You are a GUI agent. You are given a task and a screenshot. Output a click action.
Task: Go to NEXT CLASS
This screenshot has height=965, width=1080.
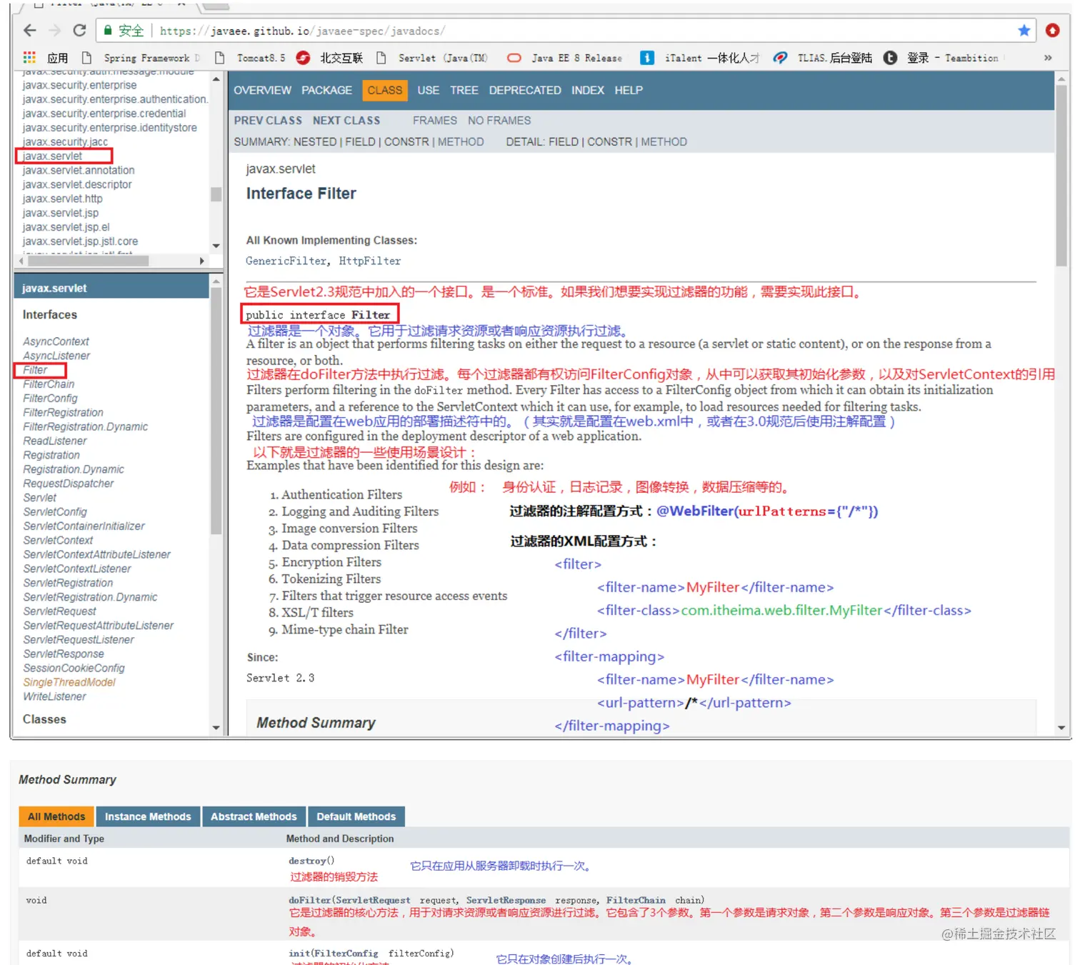tap(346, 121)
